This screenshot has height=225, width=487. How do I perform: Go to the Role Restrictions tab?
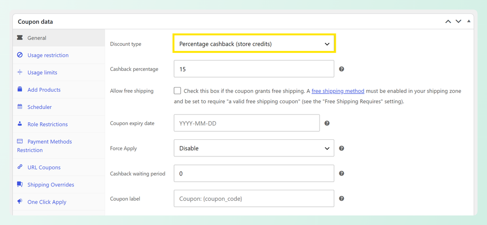pyautogui.click(x=58, y=124)
